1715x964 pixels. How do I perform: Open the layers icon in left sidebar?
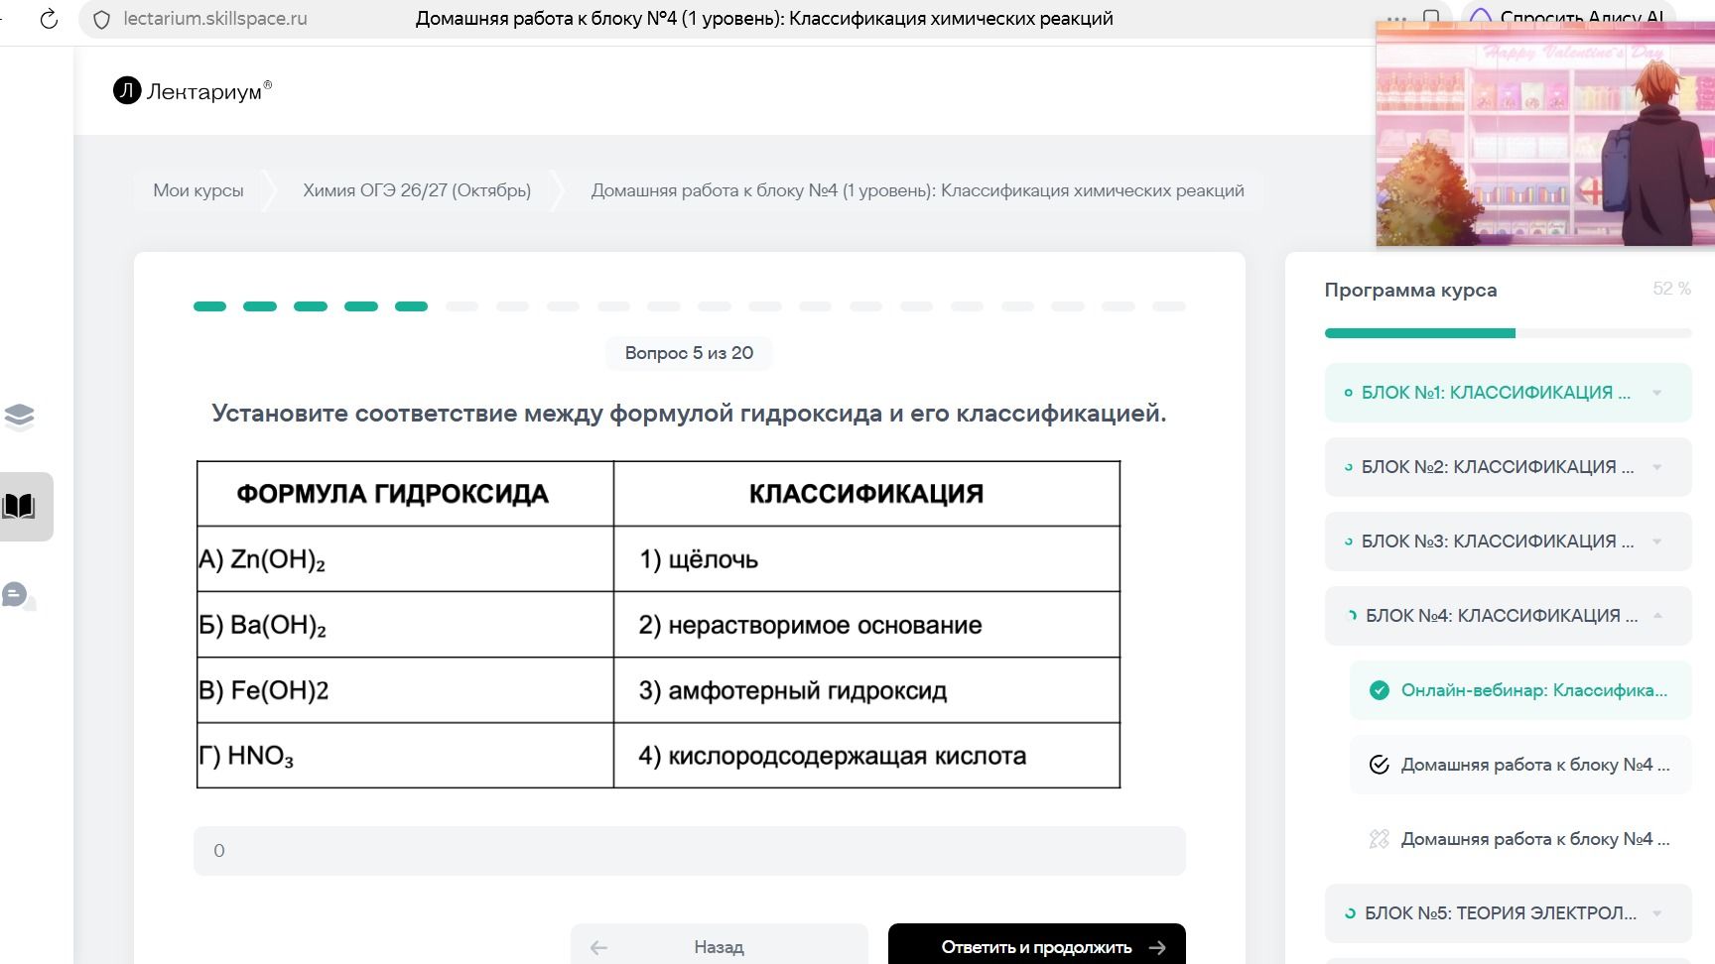pyautogui.click(x=19, y=417)
